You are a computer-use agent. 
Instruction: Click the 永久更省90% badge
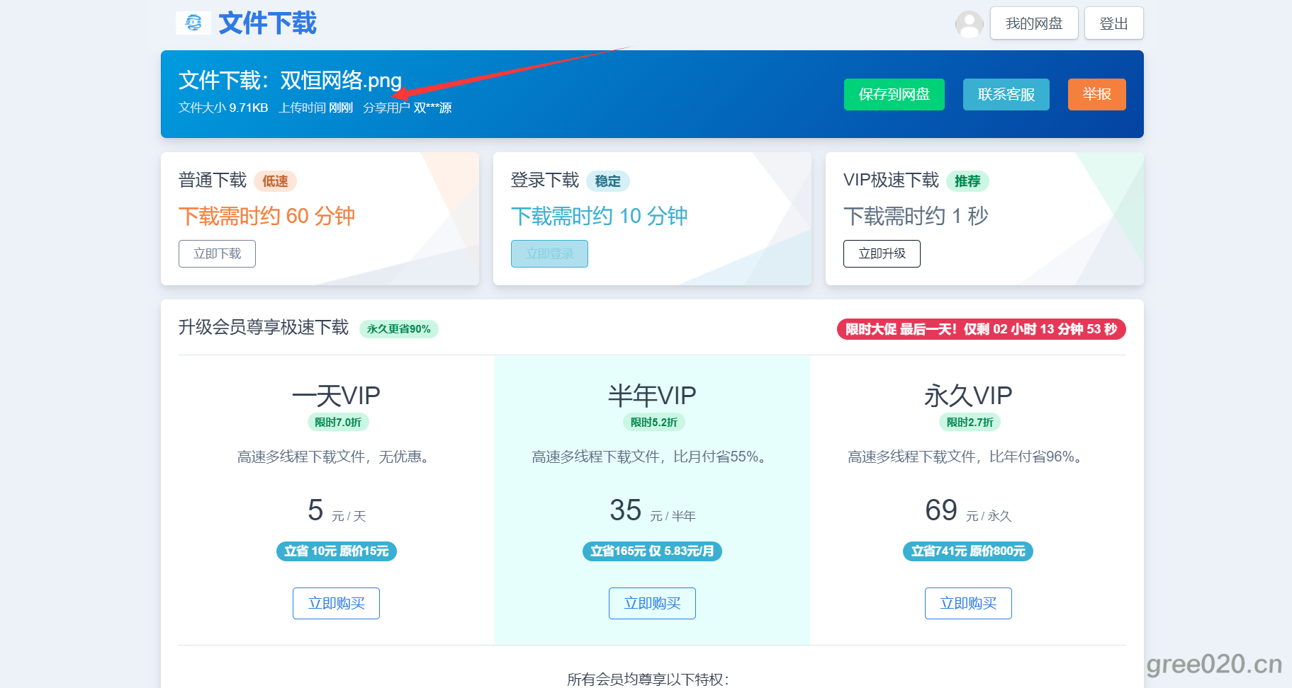coord(399,328)
